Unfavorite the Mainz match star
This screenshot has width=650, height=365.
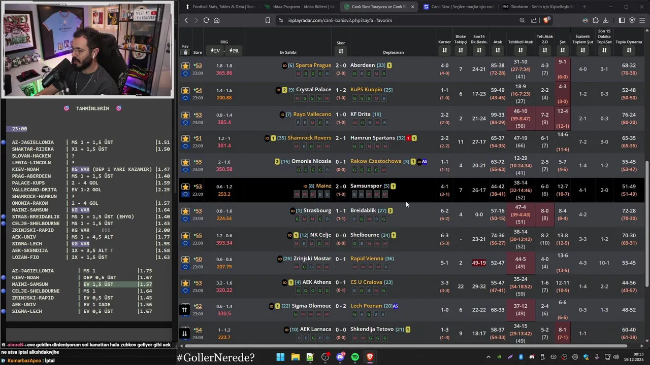point(185,187)
